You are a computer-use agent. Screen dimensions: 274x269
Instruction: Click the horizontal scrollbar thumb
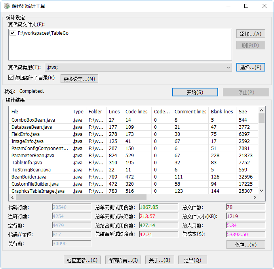(x=81, y=197)
